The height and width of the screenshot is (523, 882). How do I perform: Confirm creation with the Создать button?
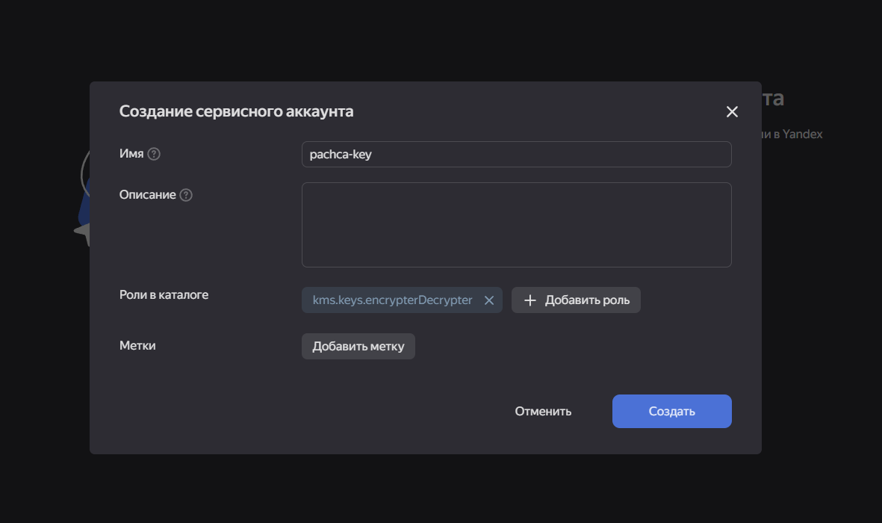click(671, 411)
